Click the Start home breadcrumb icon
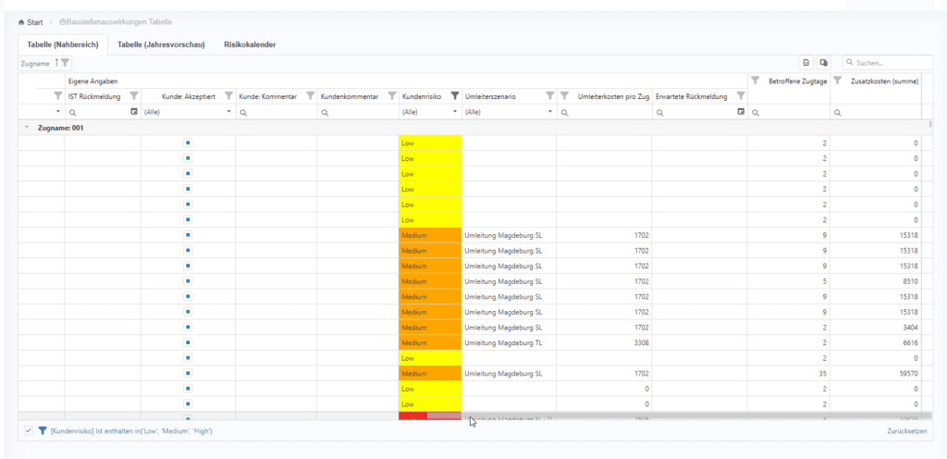This screenshot has width=947, height=459. point(21,21)
